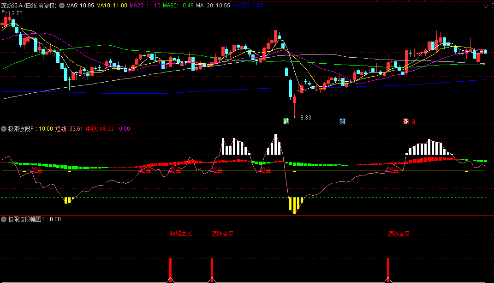Click the 极限波段F indicator name
Image resolution: width=494 pixels, height=283 pixels.
20,129
